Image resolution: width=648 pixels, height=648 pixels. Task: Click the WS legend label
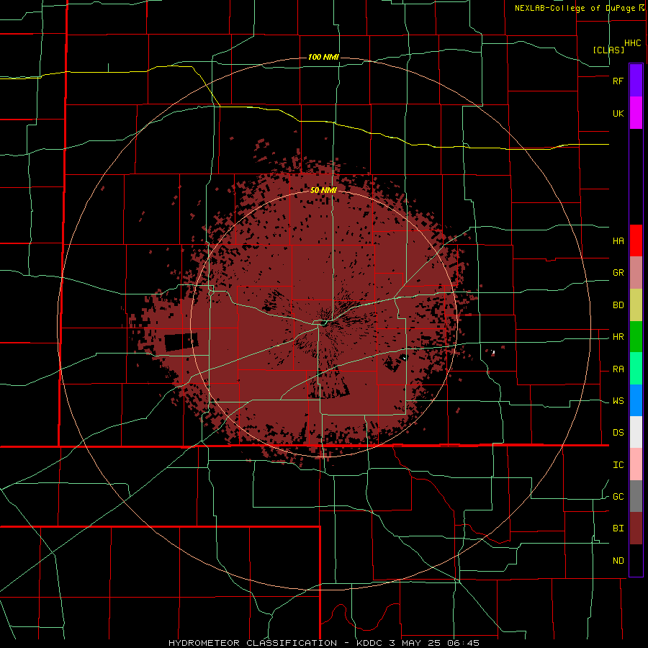(618, 401)
